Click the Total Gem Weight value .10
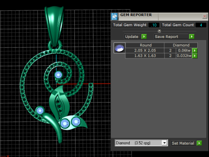The image size is (209, 157). 154,25
